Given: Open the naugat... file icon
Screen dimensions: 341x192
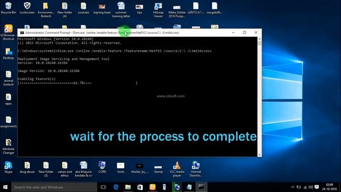Looking at the screenshot, I should (x=214, y=8).
